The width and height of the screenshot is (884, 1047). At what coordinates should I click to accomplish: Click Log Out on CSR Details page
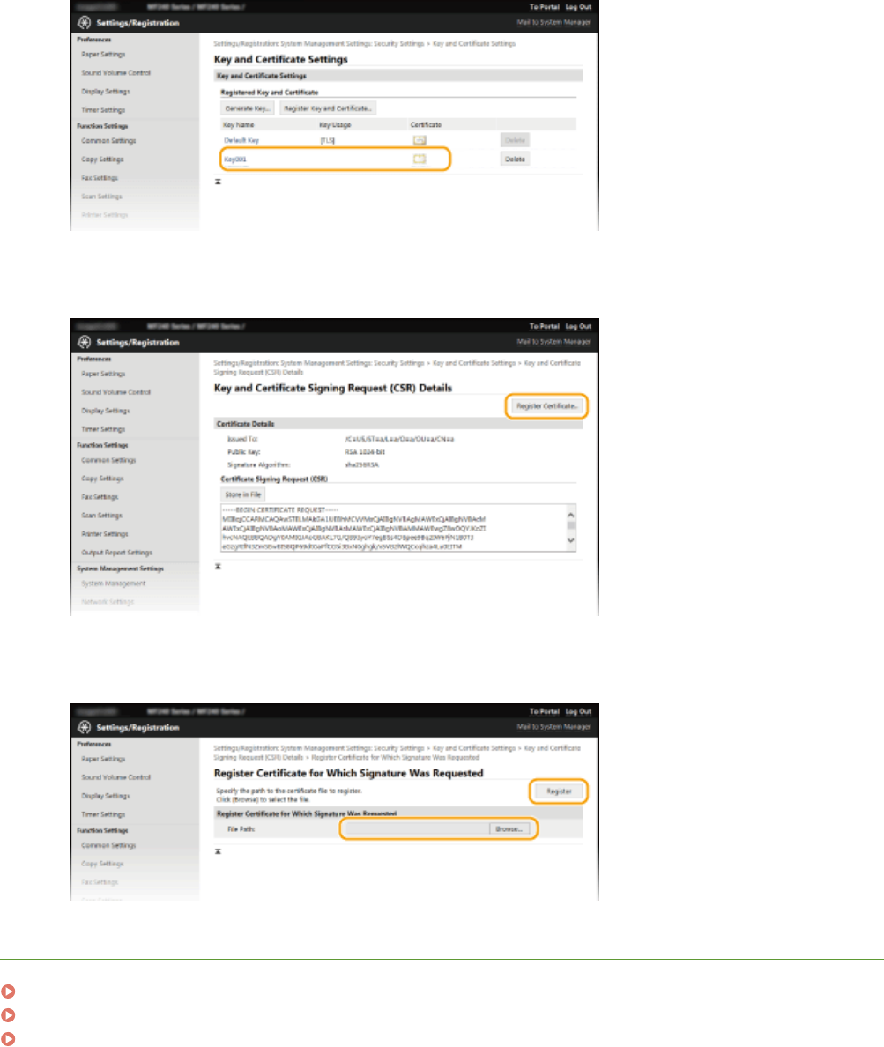578,326
